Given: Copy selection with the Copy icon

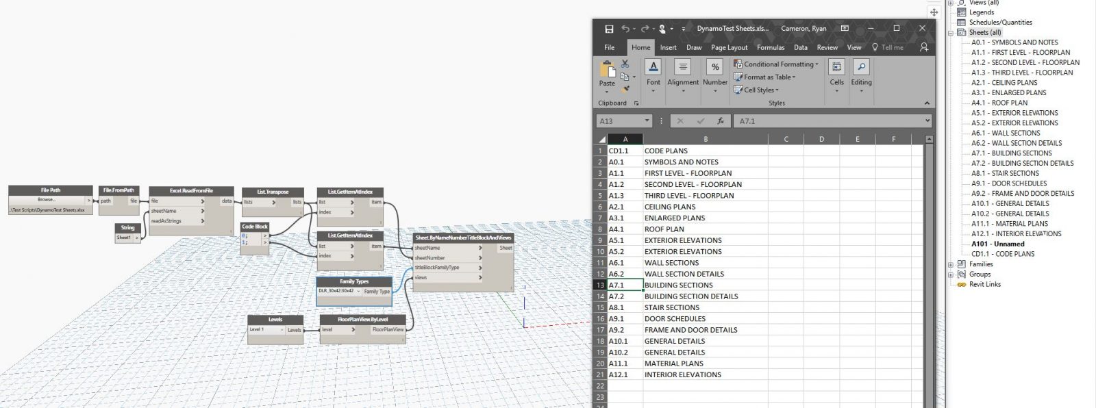Looking at the screenshot, I should tap(625, 76).
